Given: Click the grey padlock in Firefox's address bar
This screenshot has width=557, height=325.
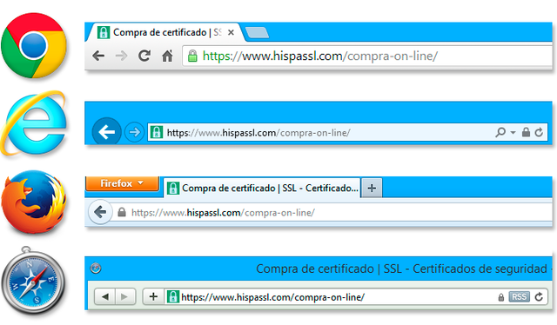Looking at the screenshot, I should (x=122, y=212).
